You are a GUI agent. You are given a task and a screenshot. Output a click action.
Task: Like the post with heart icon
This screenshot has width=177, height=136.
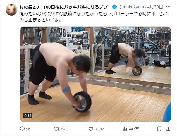tap(91, 129)
